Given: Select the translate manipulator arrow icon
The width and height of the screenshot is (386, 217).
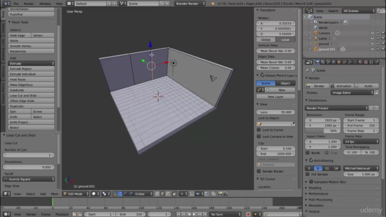Looking at the screenshot, I should pyautogui.click(x=120, y=194).
